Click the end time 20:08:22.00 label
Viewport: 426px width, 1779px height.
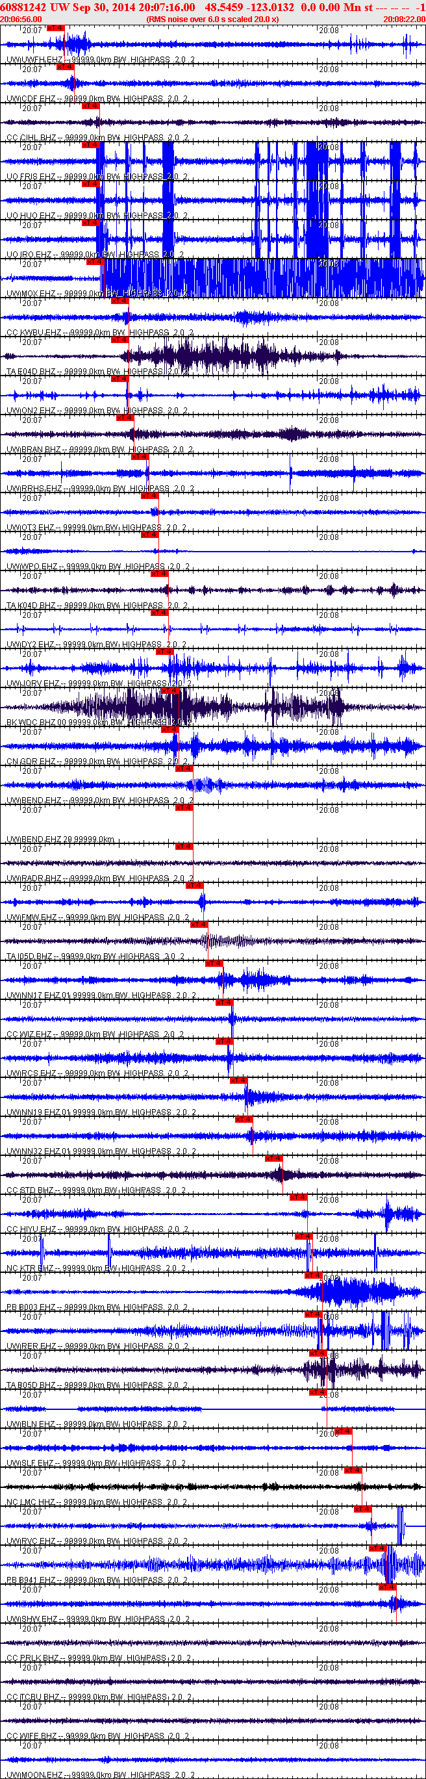click(x=405, y=19)
